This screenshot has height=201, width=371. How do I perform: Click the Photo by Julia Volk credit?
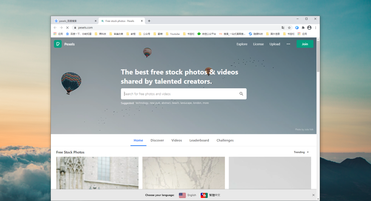click(x=304, y=130)
